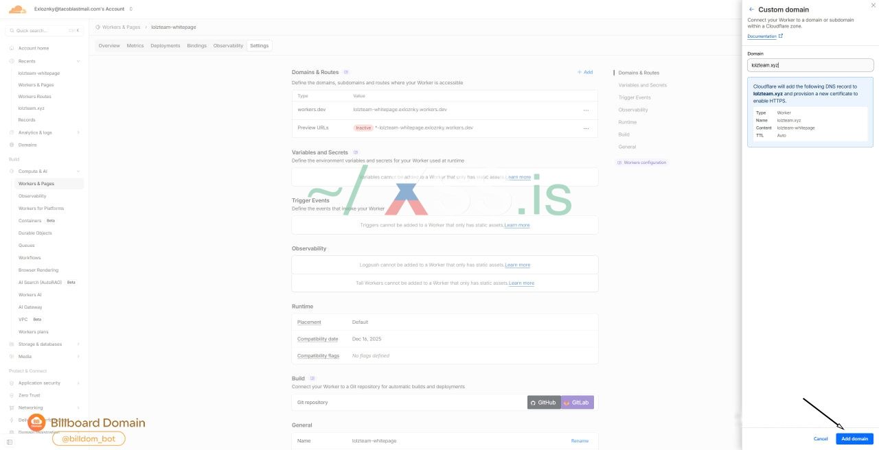
Task: Jump to Variables and Secrets section nav
Action: coord(642,85)
